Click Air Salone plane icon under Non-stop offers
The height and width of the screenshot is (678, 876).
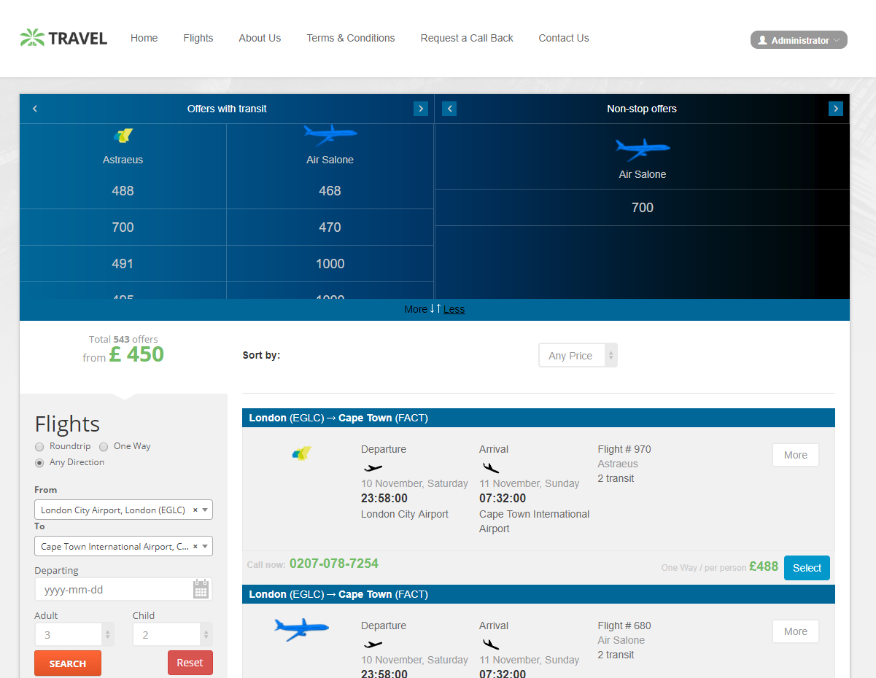pos(642,149)
